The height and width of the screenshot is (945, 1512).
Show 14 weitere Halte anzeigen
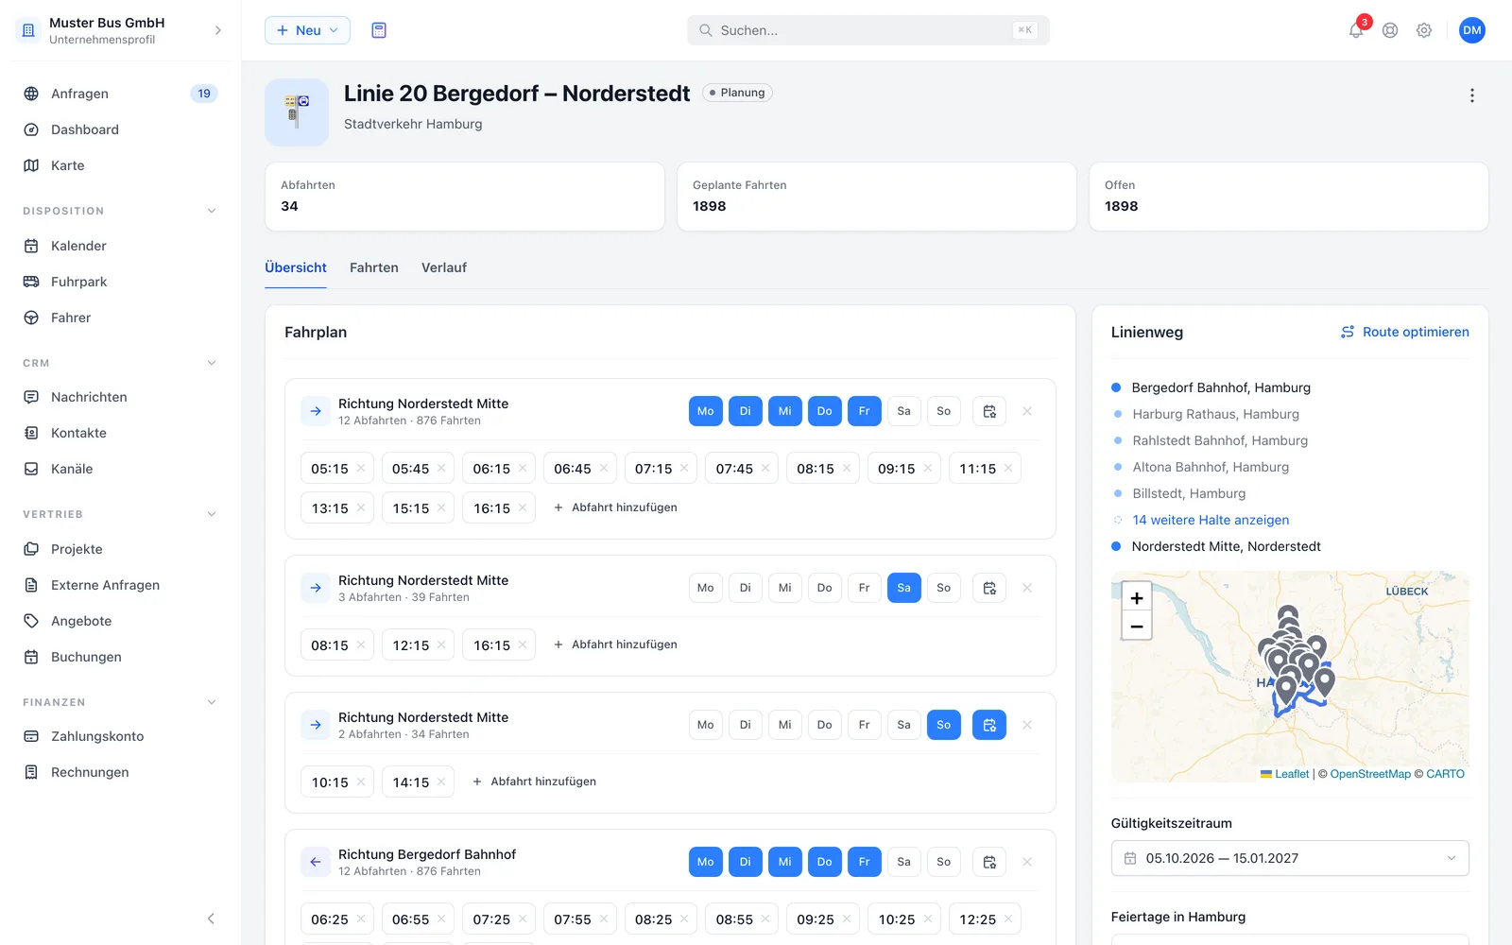[x=1211, y=520]
